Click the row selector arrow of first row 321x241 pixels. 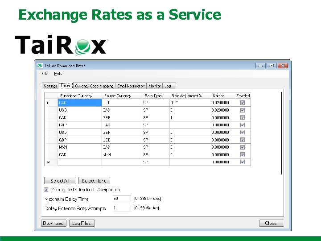(48, 103)
